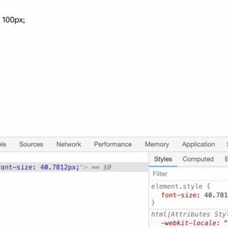Select the html[Attributes Style] rule header
The height and width of the screenshot is (228, 228).
pyautogui.click(x=190, y=214)
